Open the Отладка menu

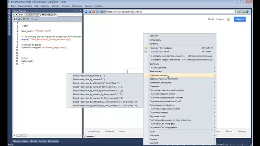point(65,6)
